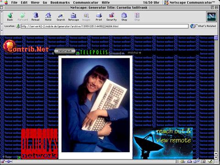Image resolution: width=220 pixels, height=165 pixels.
Task: Click the window close box
Action: 1,7
